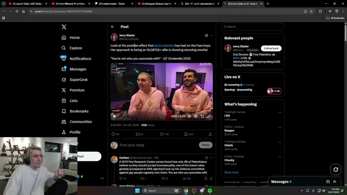Open Explore page
This screenshot has height=195, width=347.
coord(72,48)
